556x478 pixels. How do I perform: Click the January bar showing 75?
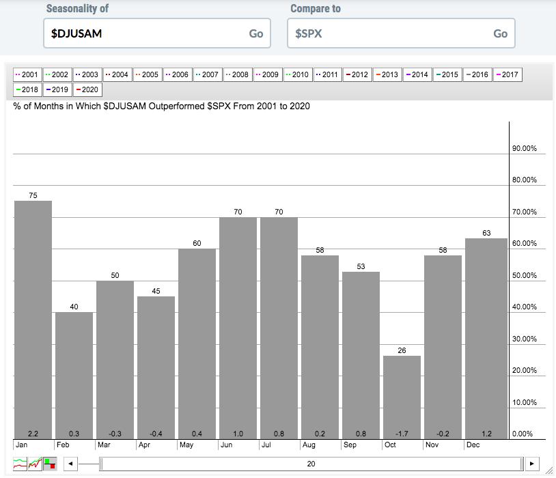click(x=33, y=320)
